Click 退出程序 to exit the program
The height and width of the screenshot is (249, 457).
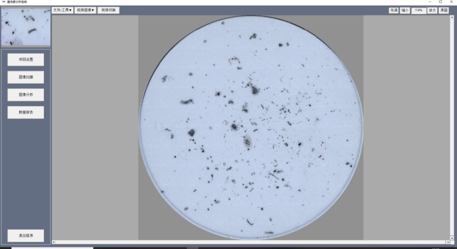(26, 236)
